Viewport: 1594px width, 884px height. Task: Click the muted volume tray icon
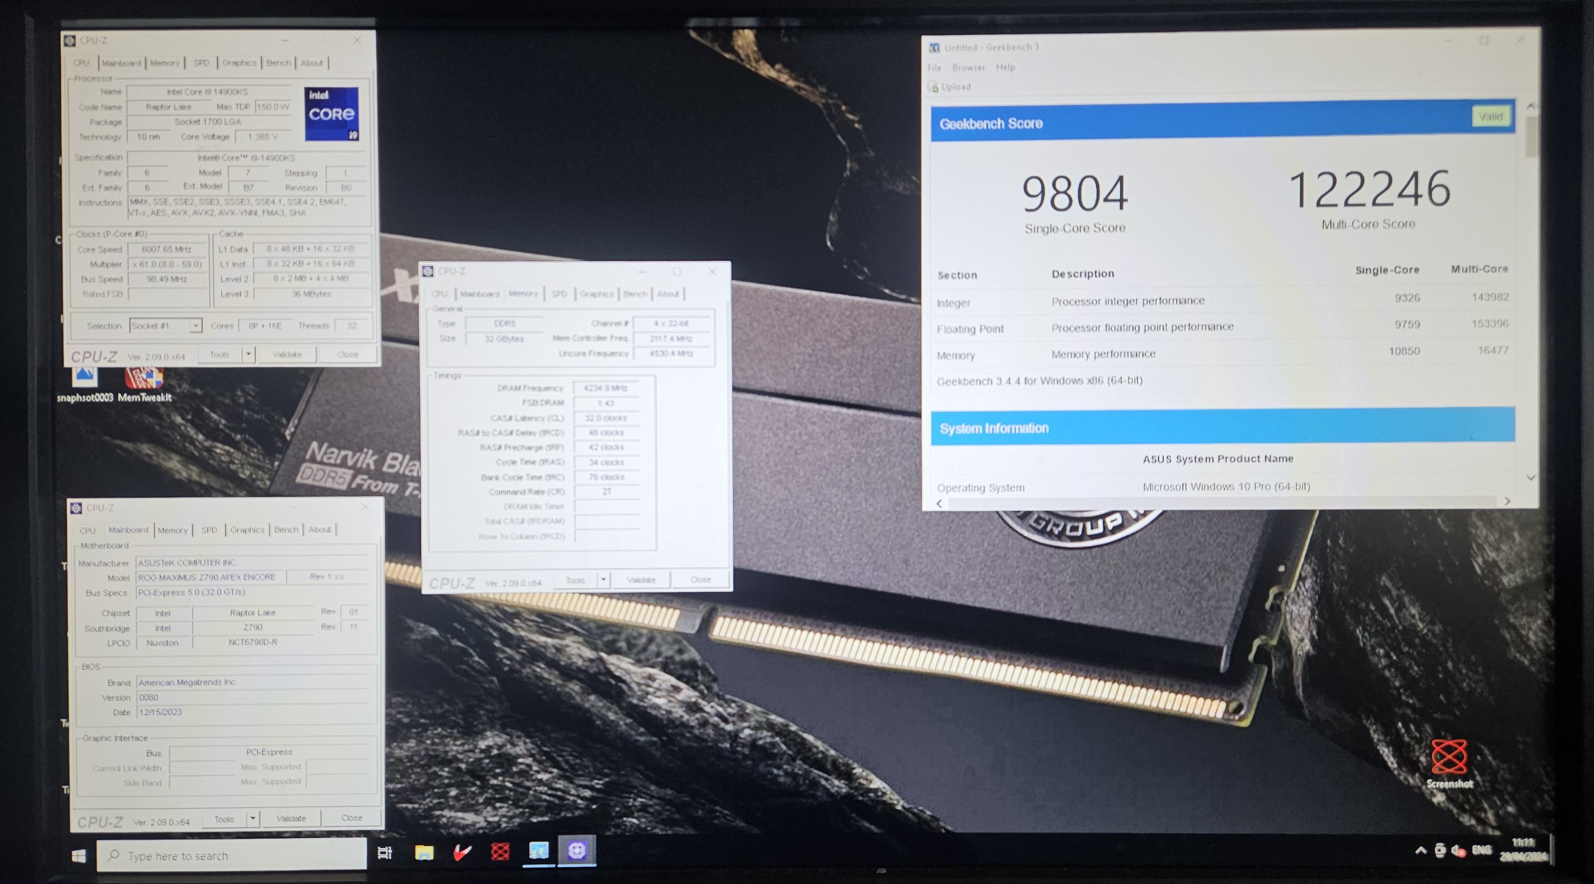(1459, 851)
